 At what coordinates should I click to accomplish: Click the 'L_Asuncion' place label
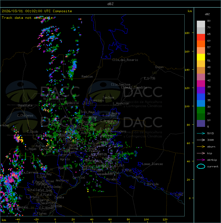coord(121,103)
